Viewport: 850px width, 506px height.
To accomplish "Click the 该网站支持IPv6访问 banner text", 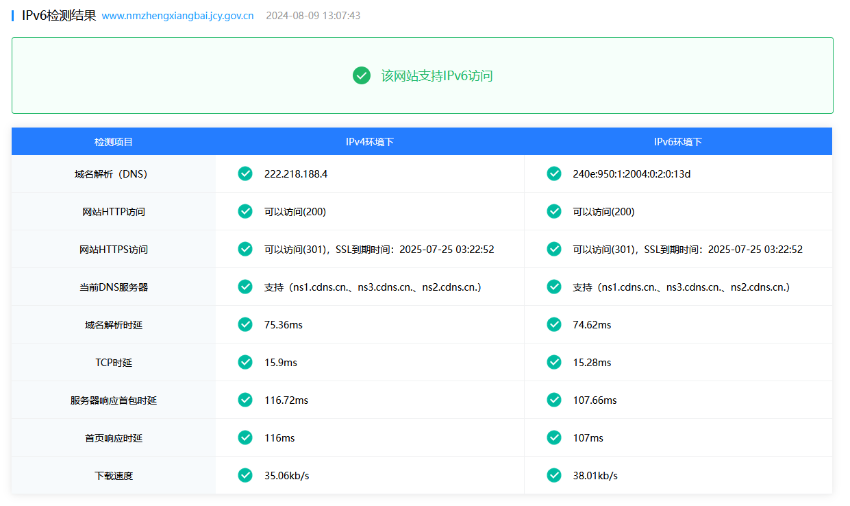I will [437, 75].
